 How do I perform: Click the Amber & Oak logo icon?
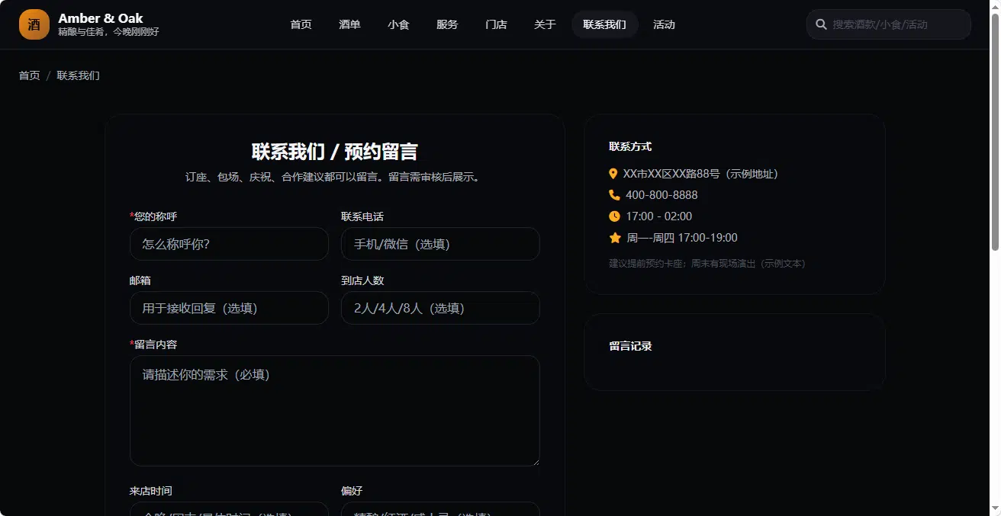pos(34,24)
